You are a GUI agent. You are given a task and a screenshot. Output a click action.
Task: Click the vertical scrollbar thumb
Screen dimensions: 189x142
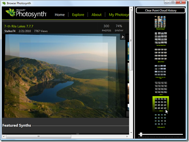(131, 41)
